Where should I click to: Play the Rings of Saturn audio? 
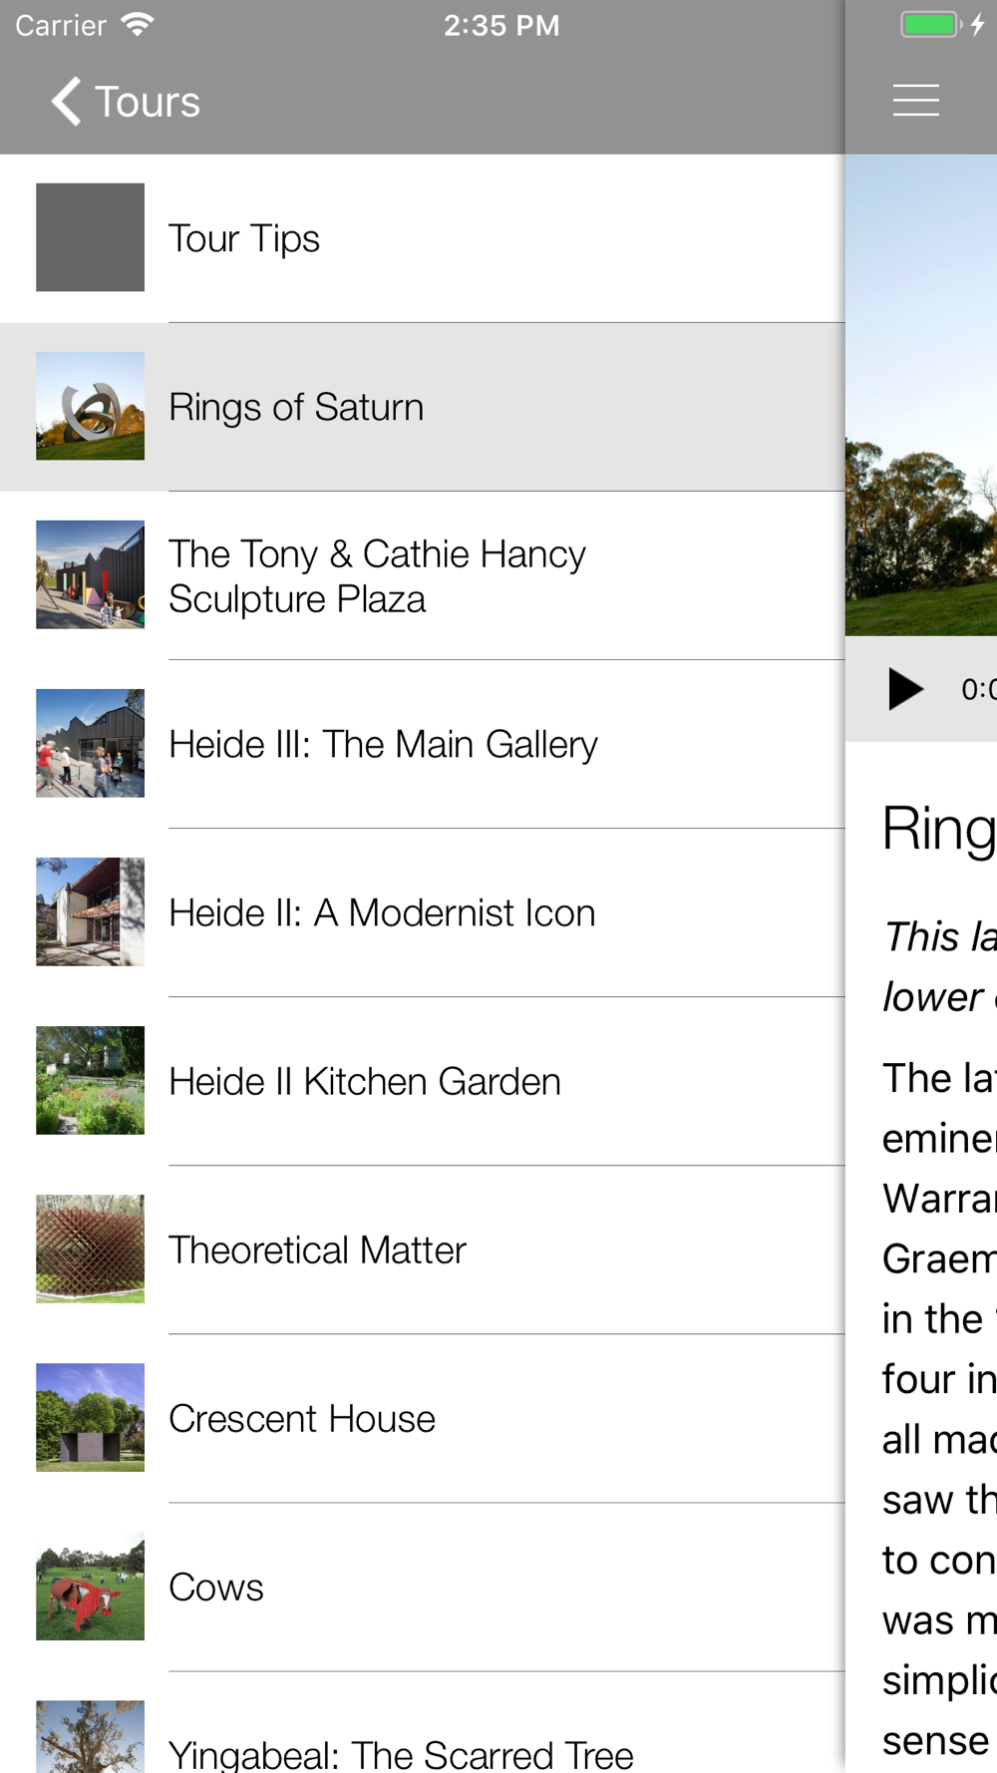904,689
